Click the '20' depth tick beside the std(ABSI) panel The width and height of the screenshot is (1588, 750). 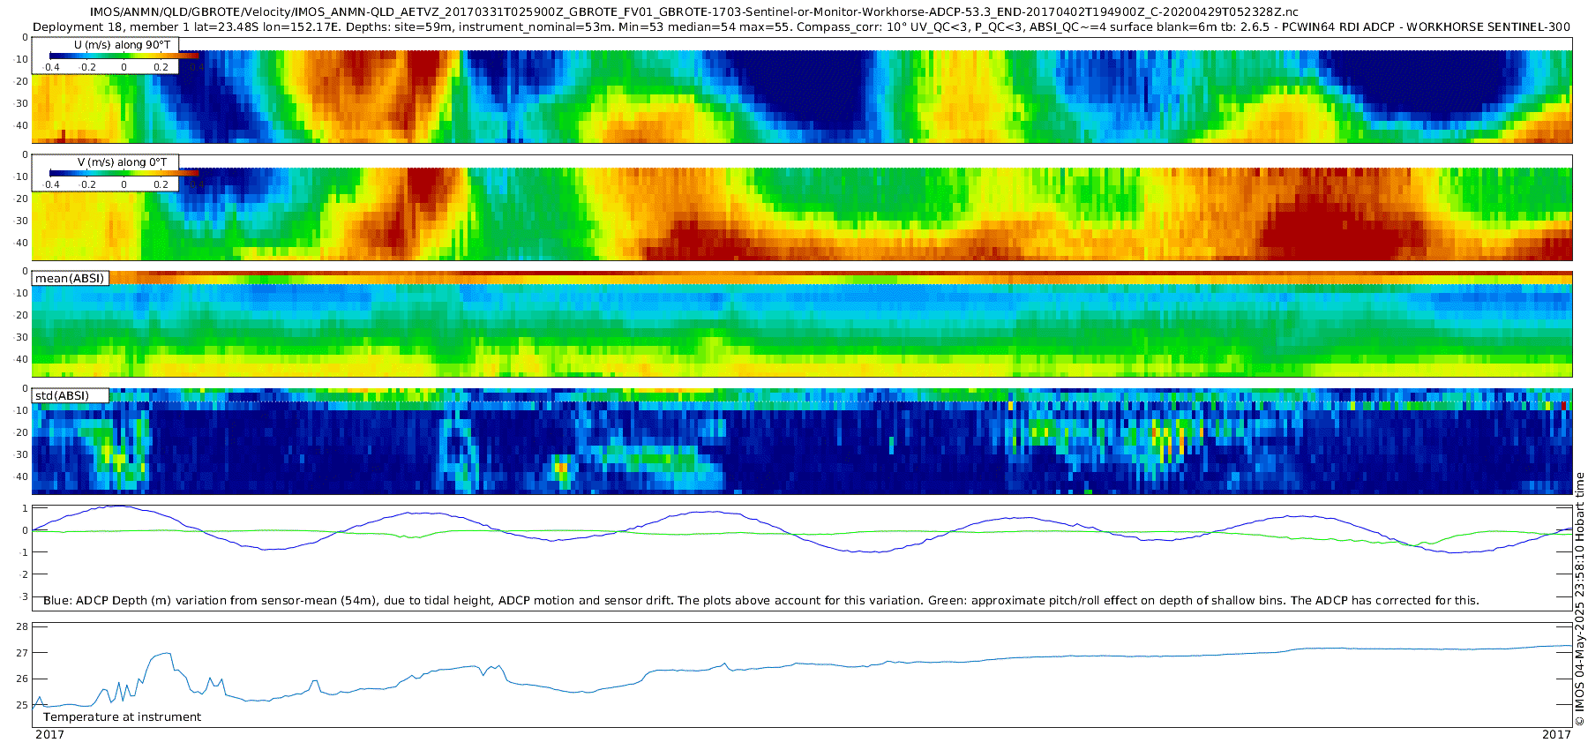[22, 433]
